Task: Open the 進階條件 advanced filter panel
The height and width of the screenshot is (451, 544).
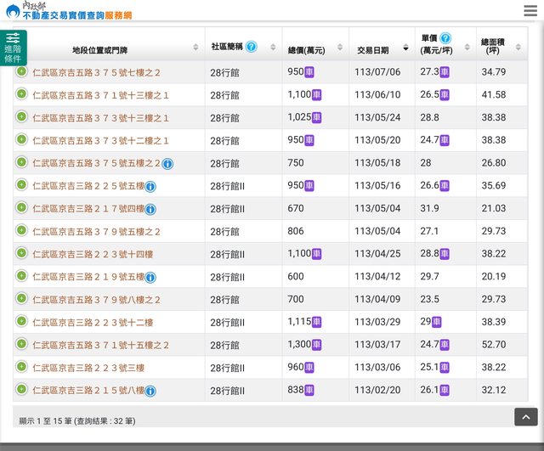Action: [13, 48]
